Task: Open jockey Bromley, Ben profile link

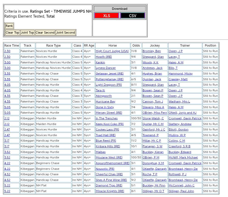Action: point(151,51)
